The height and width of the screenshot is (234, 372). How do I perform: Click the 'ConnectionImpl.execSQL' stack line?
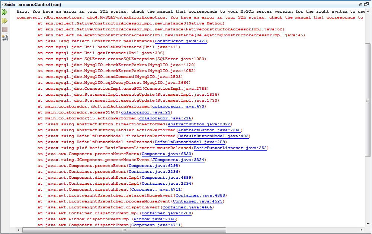pyautogui.click(x=123, y=89)
